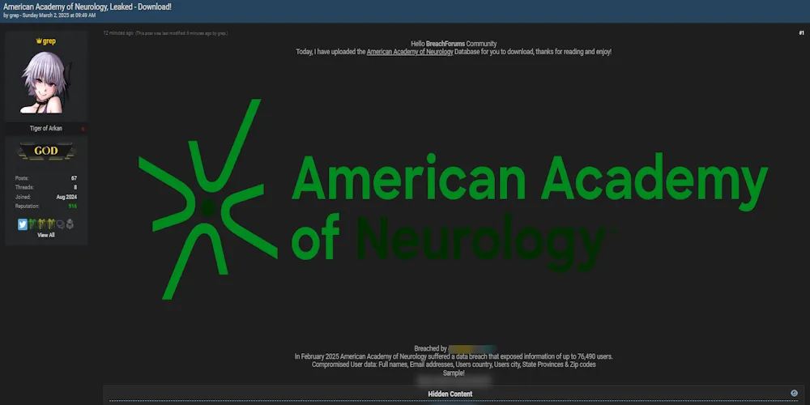The width and height of the screenshot is (810, 405).
Task: Click the speech-bubble award badge icon
Action: [x=60, y=224]
